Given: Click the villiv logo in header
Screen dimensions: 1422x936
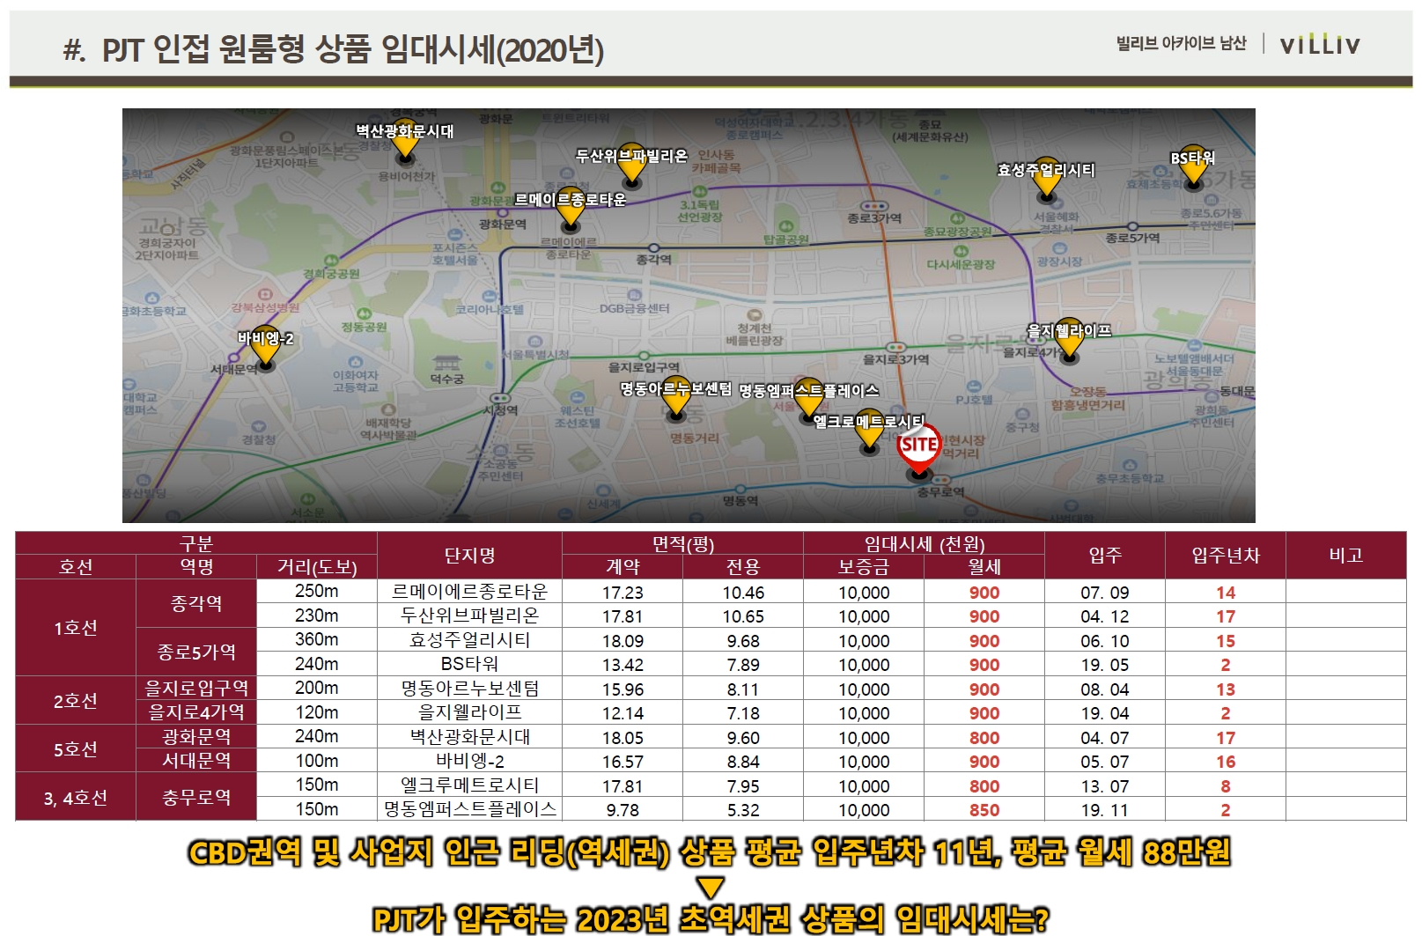Looking at the screenshot, I should [x=1320, y=44].
